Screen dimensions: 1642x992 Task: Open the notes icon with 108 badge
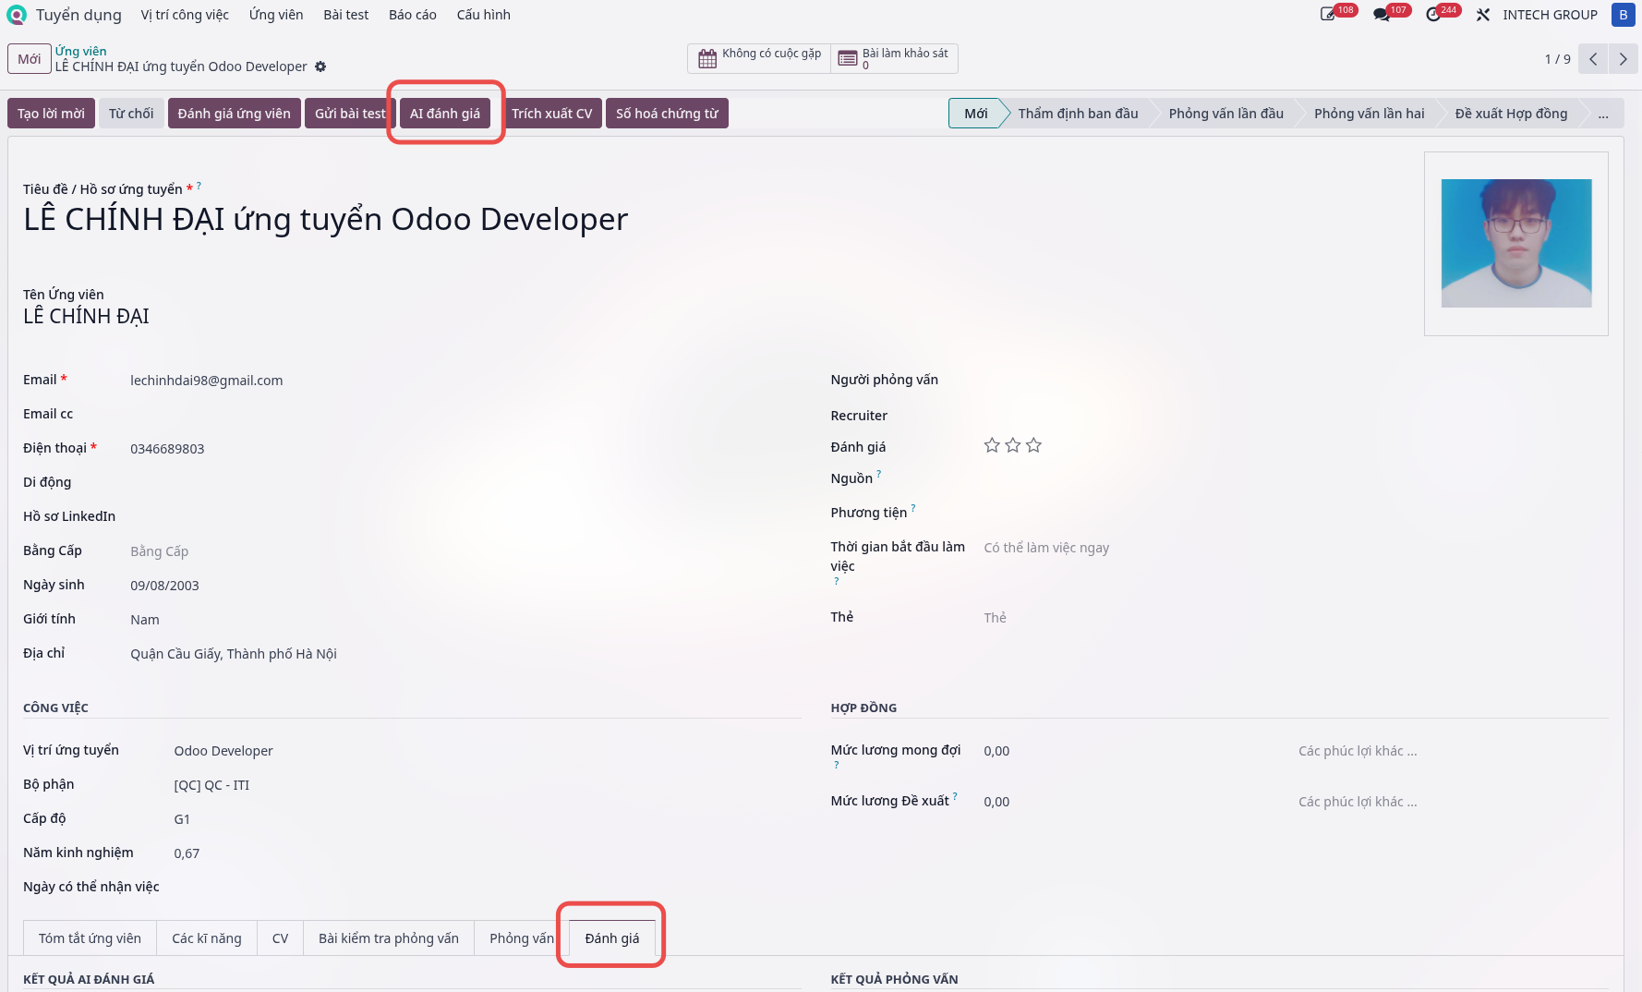pos(1328,15)
